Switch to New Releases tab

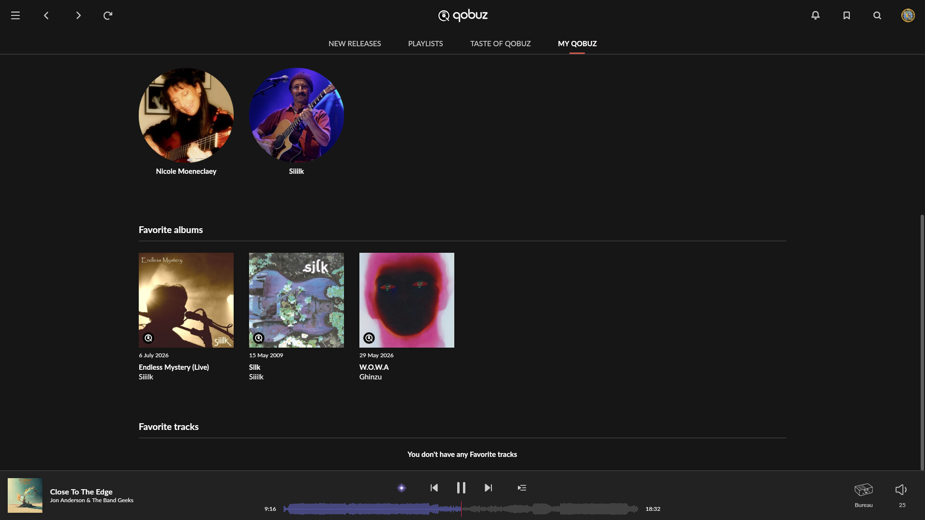click(355, 43)
